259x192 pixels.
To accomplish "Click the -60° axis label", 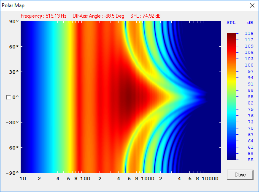I will 12,148.
